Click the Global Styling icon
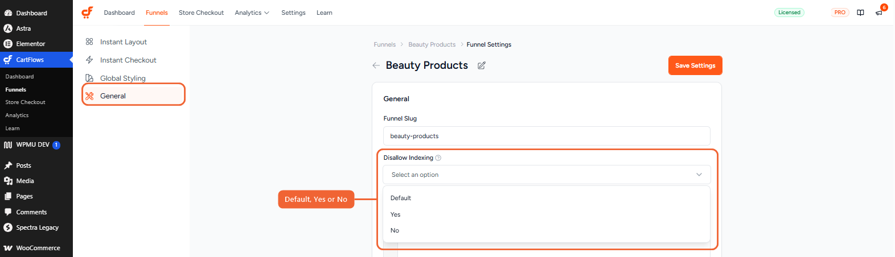 [89, 78]
